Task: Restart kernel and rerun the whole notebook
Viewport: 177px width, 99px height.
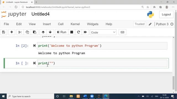Action: 85,32
